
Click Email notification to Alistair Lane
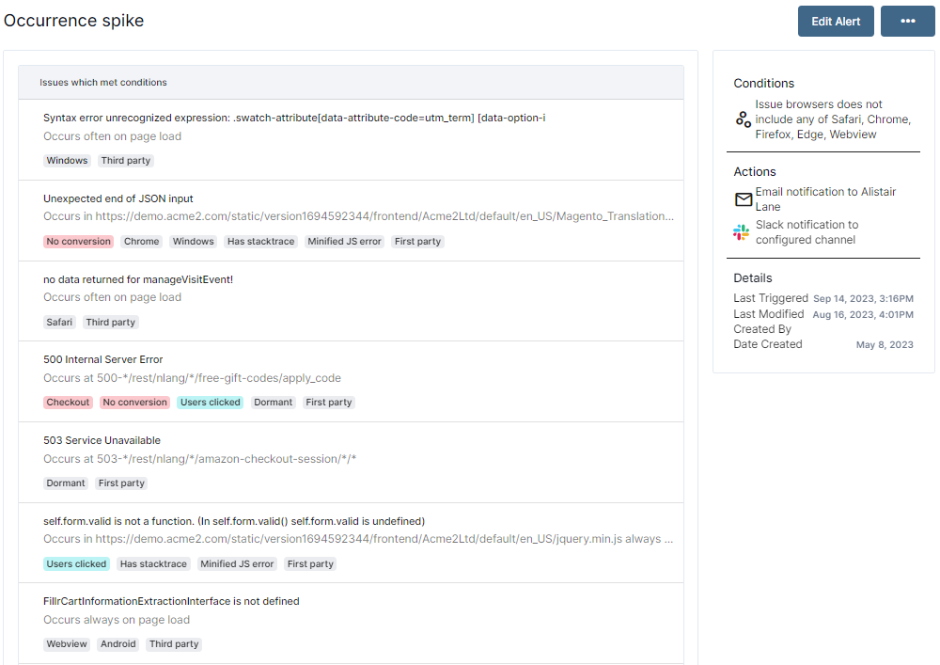coord(825,199)
